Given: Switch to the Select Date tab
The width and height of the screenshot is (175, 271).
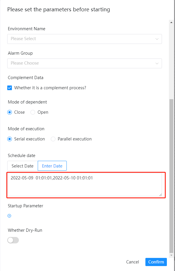Looking at the screenshot, I should (23, 166).
